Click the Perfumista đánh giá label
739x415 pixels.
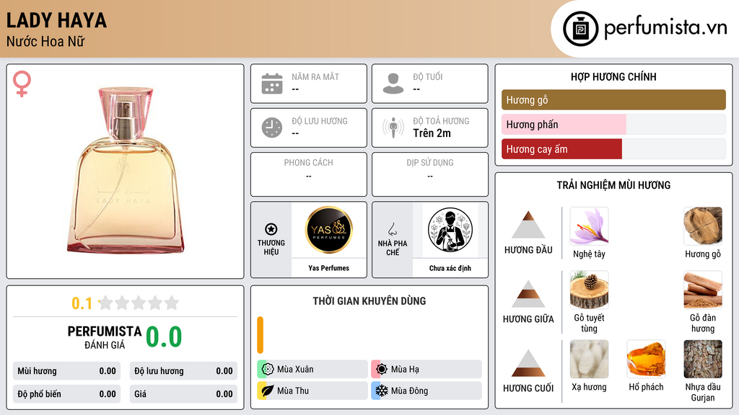point(105,337)
